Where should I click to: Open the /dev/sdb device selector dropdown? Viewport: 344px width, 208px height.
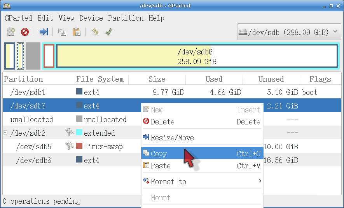click(289, 32)
